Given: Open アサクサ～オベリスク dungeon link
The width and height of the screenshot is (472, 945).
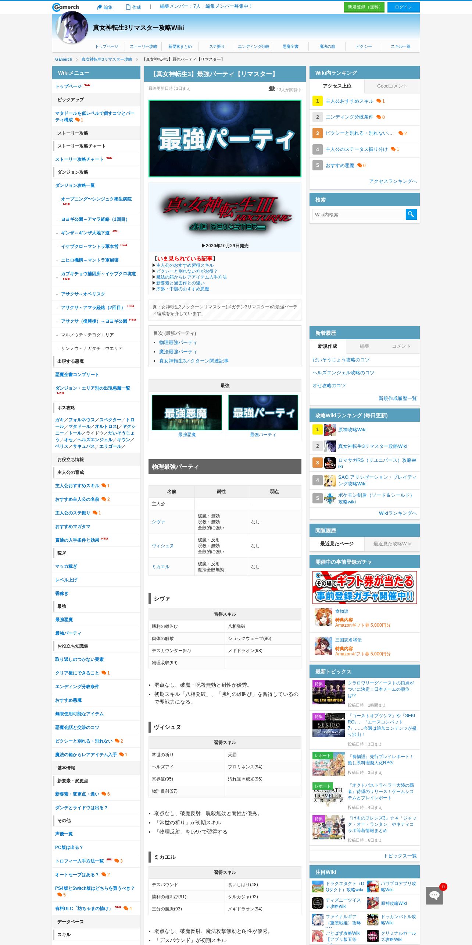Looking at the screenshot, I should (83, 294).
